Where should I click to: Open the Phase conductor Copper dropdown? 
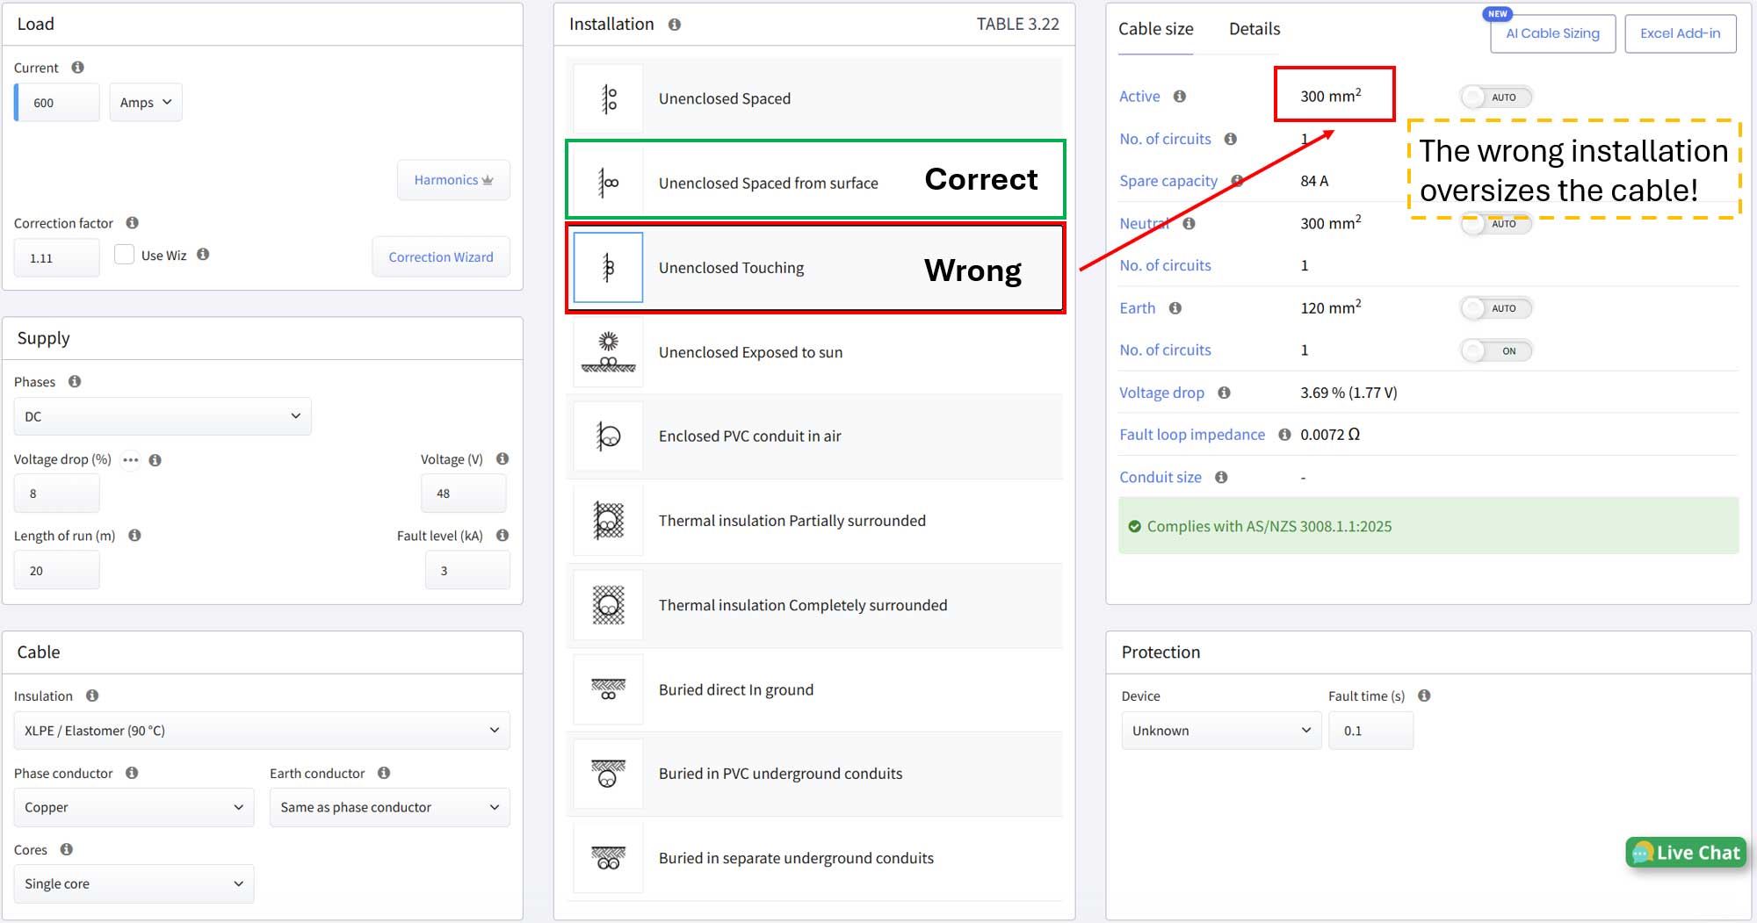pos(134,807)
